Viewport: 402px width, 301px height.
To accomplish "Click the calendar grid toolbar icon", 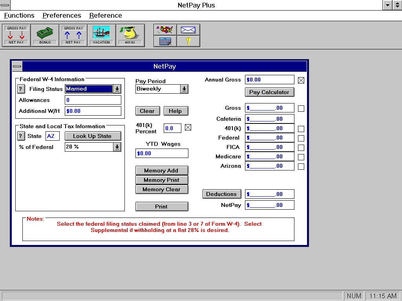I will 165,41.
